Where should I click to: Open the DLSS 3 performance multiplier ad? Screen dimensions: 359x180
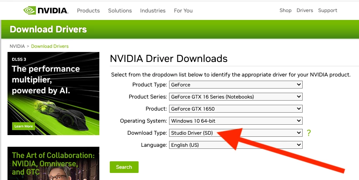(53, 94)
